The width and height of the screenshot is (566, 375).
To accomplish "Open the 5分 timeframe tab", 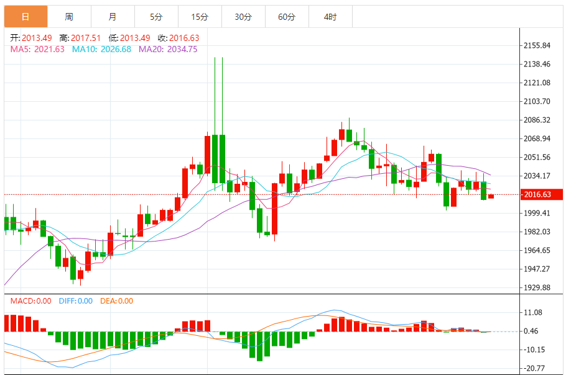I will [x=156, y=17].
